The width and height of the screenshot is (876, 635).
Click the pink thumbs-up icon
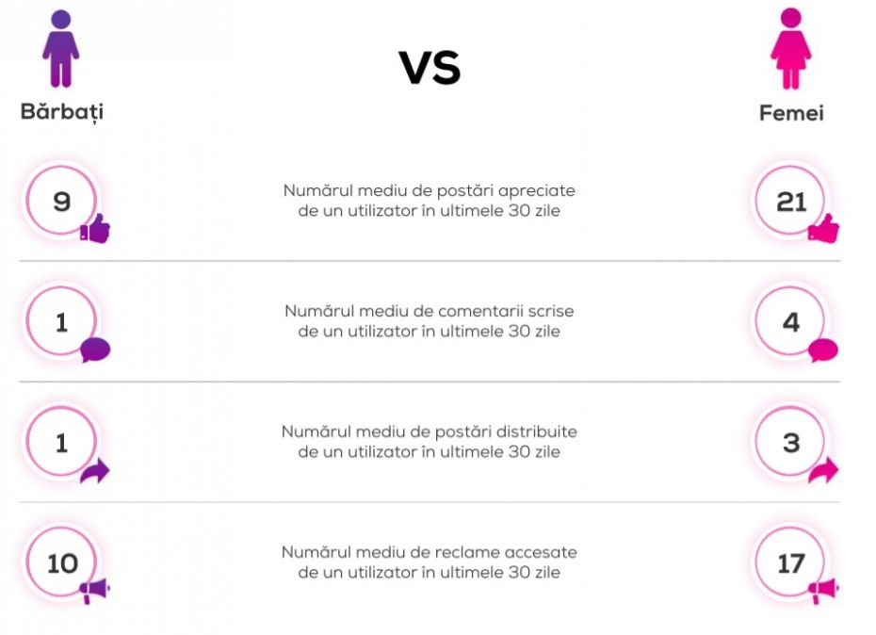tap(823, 229)
